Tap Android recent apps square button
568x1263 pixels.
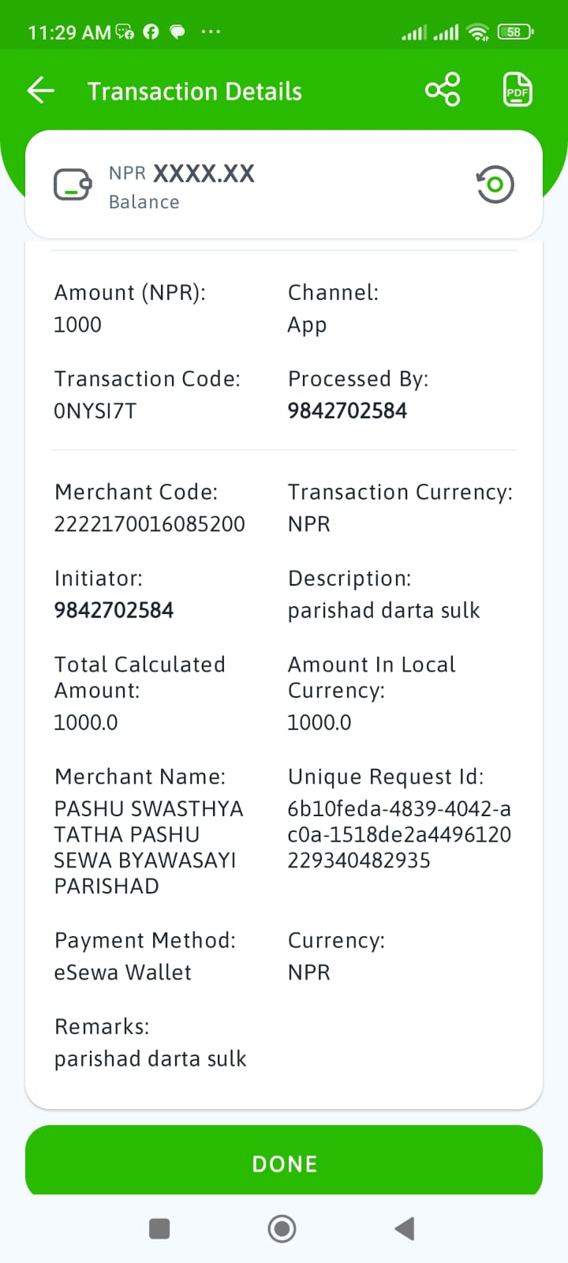[159, 1228]
